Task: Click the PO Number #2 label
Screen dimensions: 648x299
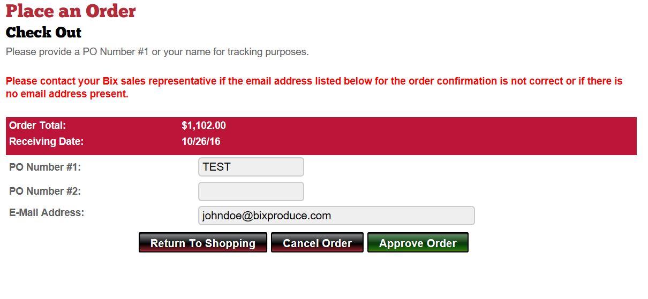Action: tap(45, 191)
